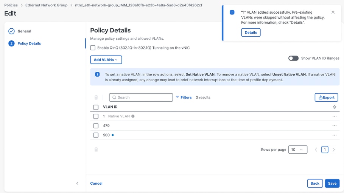Click the Details button in notification
This screenshot has width=344, height=193.
point(251,32)
